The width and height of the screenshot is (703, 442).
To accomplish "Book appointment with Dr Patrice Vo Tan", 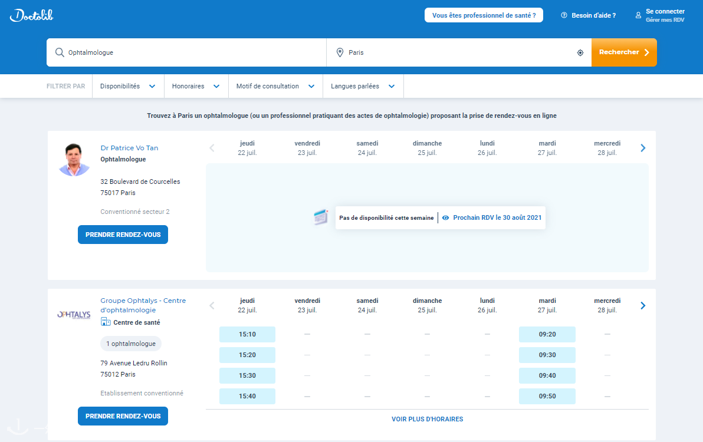I will tap(123, 235).
